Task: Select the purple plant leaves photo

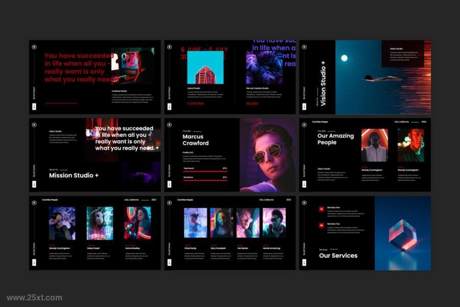Action: tap(264, 68)
